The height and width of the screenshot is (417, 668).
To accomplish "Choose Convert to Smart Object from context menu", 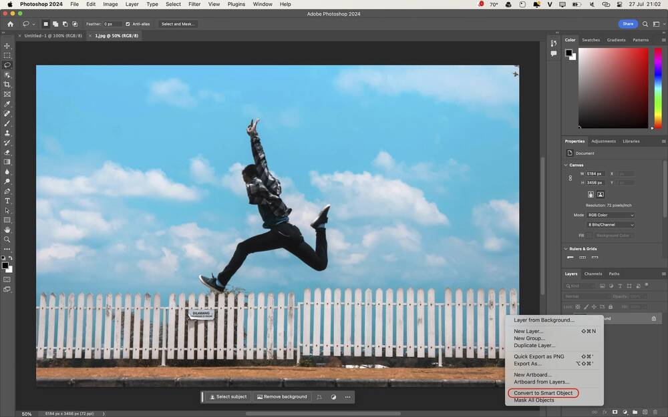I will coord(543,393).
